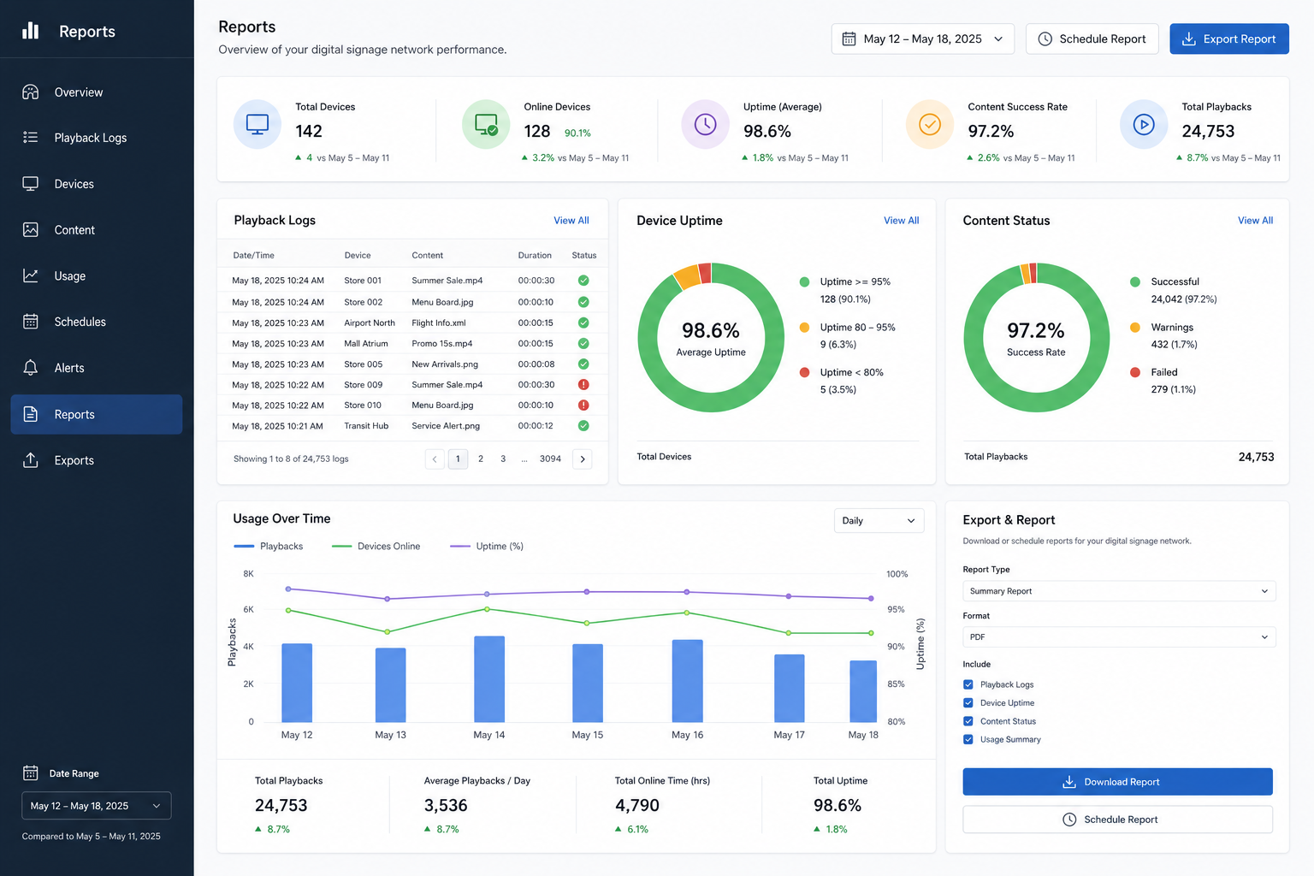
Task: Click the calendar icon in header date picker
Action: click(849, 38)
